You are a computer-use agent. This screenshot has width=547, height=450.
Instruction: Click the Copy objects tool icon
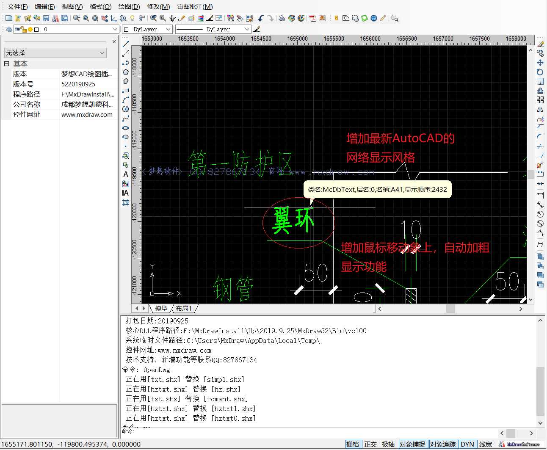pos(540,53)
